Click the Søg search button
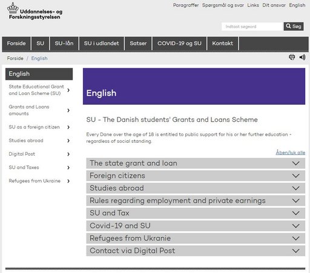310x273 pixels. click(294, 27)
